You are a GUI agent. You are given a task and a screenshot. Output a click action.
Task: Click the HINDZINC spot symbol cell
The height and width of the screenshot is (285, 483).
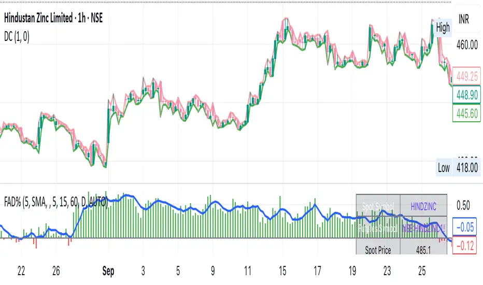[x=423, y=207]
